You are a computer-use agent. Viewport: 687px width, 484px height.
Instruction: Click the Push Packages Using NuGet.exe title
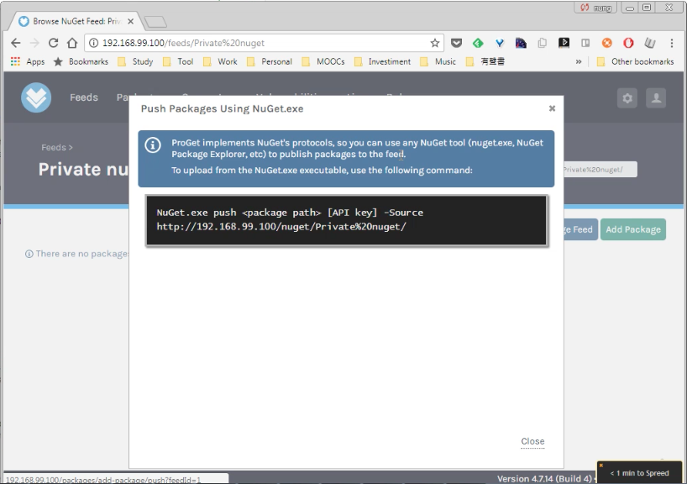(x=222, y=108)
